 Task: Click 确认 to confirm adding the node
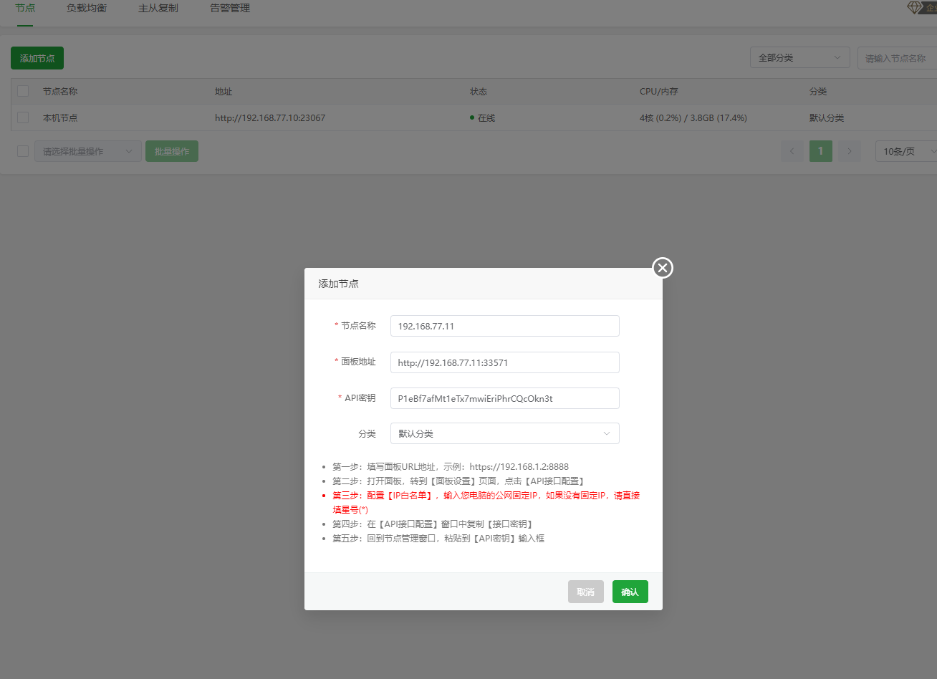tap(630, 592)
